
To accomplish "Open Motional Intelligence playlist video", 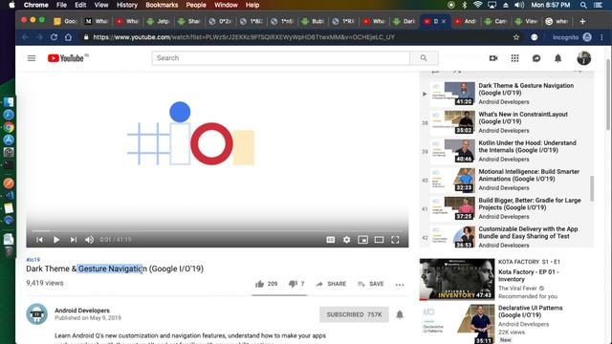I will (x=507, y=180).
